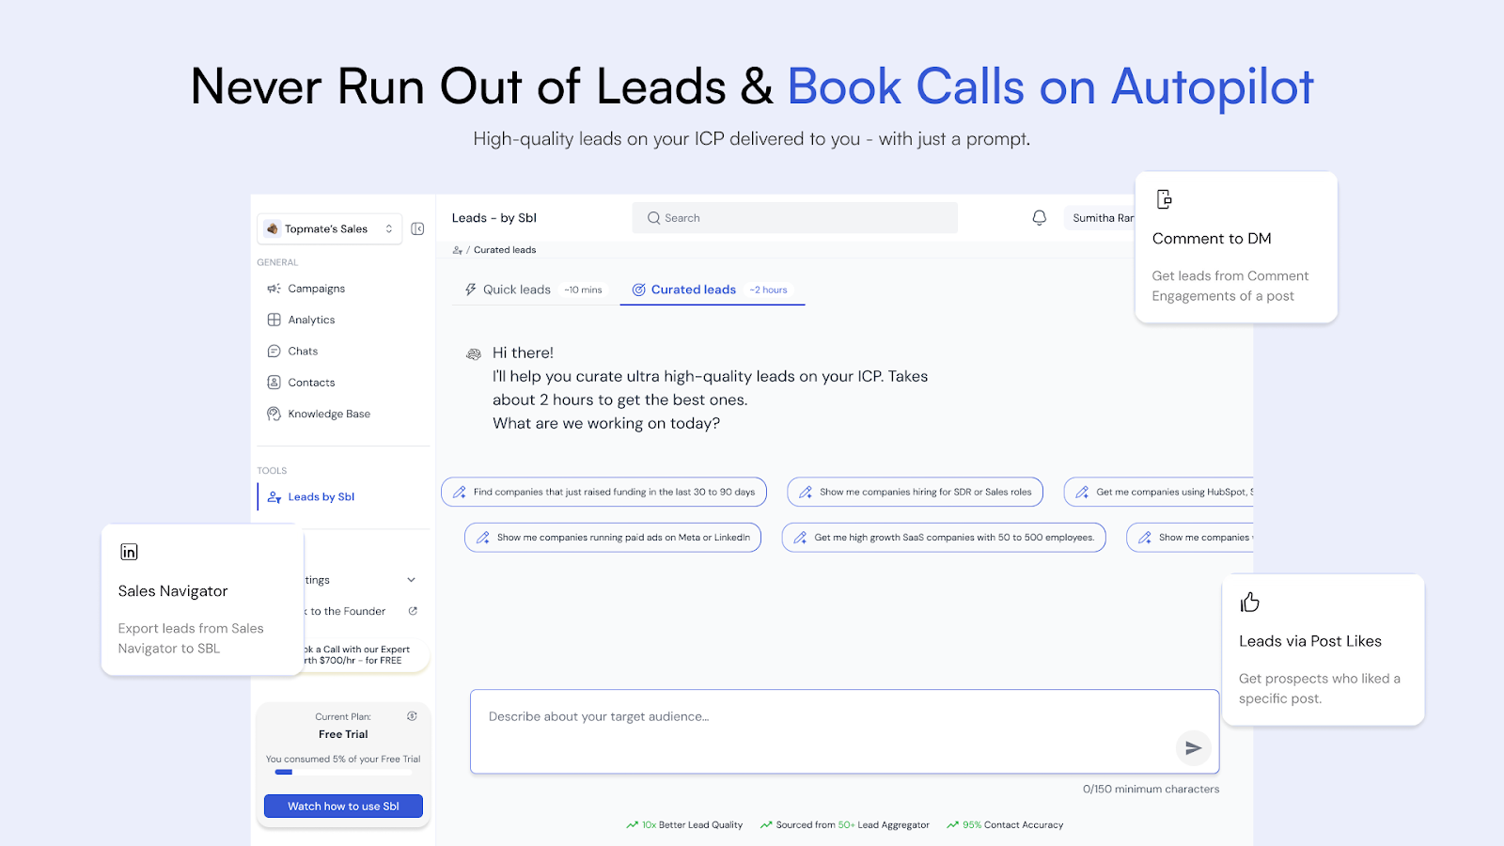Click the Comment to DM card icon
The height and width of the screenshot is (846, 1504).
coord(1164,198)
